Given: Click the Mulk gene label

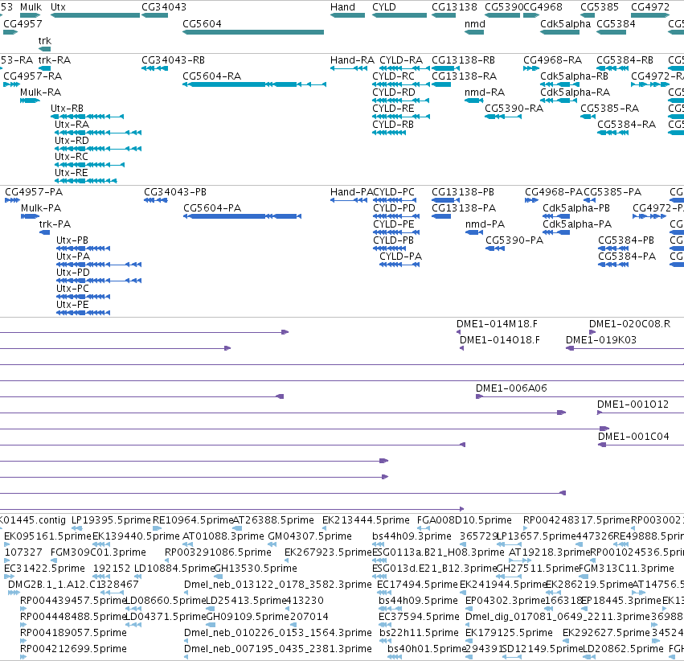Looking at the screenshot, I should (x=31, y=7).
